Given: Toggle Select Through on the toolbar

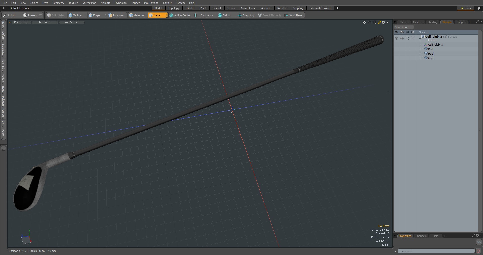Looking at the screenshot, I should click(x=269, y=15).
